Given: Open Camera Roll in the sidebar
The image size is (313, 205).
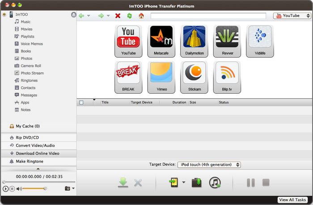Looking at the screenshot, I should tap(31, 66).
